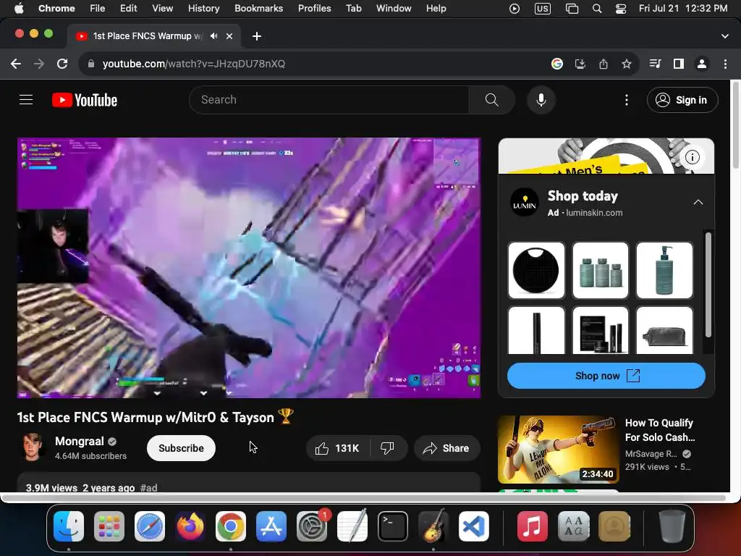Open Visual Studio Code in the Dock
This screenshot has height=556, width=741.
click(x=473, y=526)
